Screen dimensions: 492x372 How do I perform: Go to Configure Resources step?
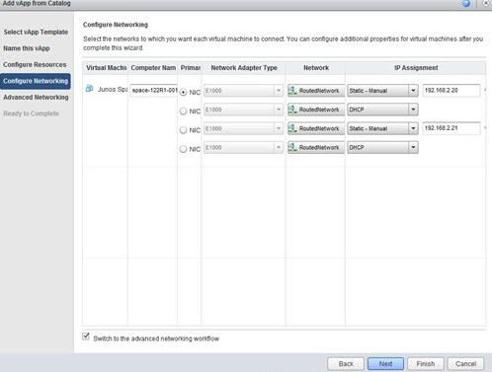pyautogui.click(x=35, y=64)
